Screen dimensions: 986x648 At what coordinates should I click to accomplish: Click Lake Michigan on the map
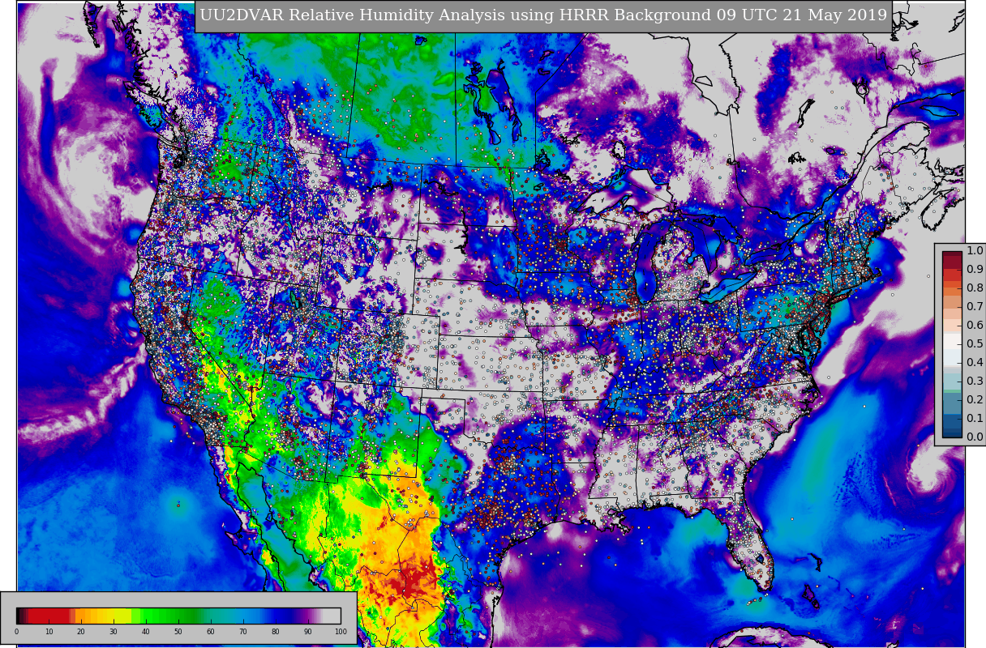coord(646,263)
